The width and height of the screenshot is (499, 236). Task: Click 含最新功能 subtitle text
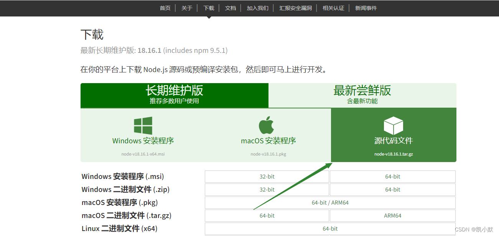[x=362, y=101]
